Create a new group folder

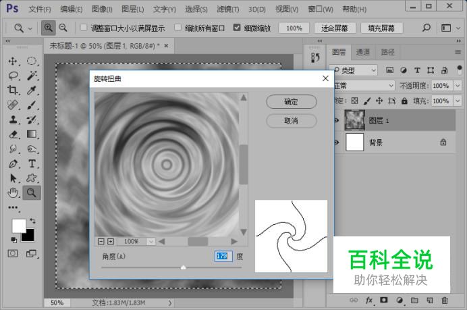coord(414,301)
